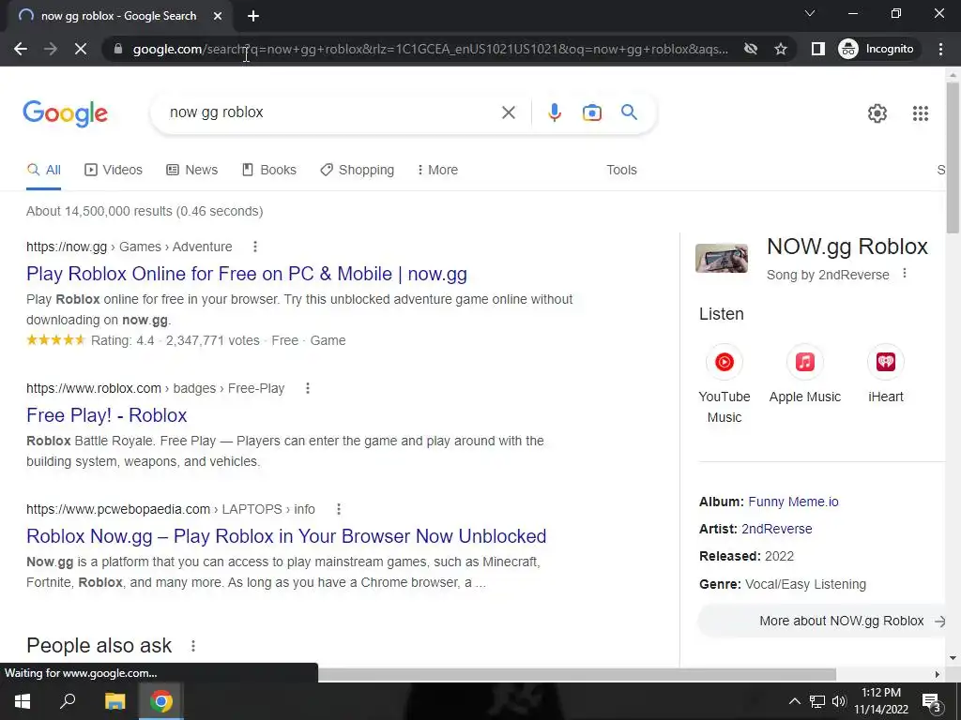This screenshot has height=720, width=961.
Task: Open options for the roblox.com result
Action: [308, 388]
